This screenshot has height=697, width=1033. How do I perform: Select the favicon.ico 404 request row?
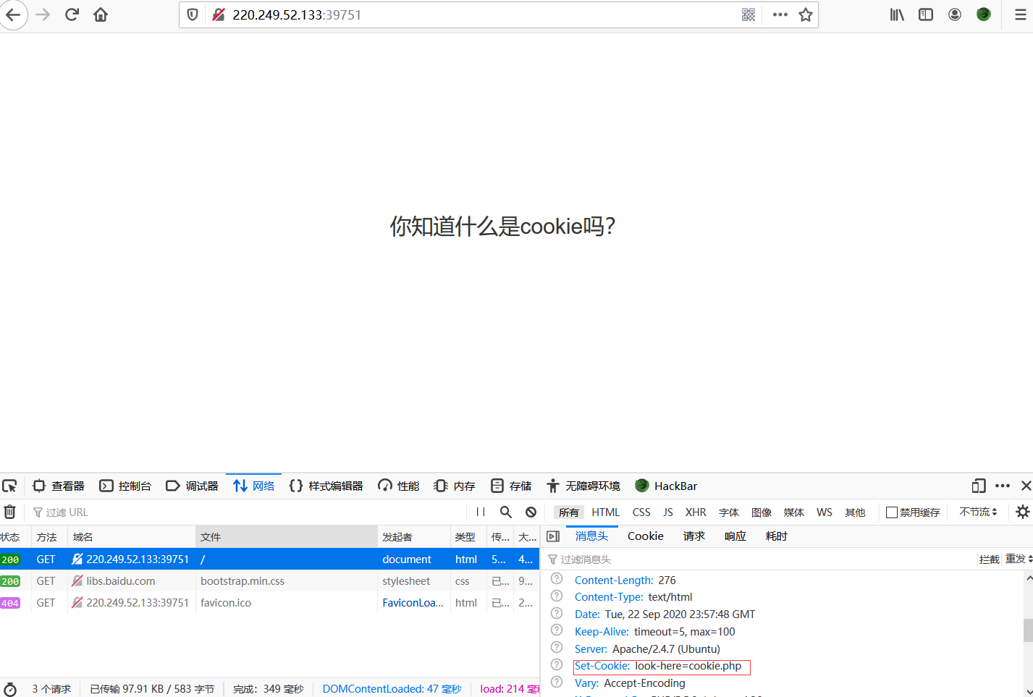pyautogui.click(x=226, y=602)
